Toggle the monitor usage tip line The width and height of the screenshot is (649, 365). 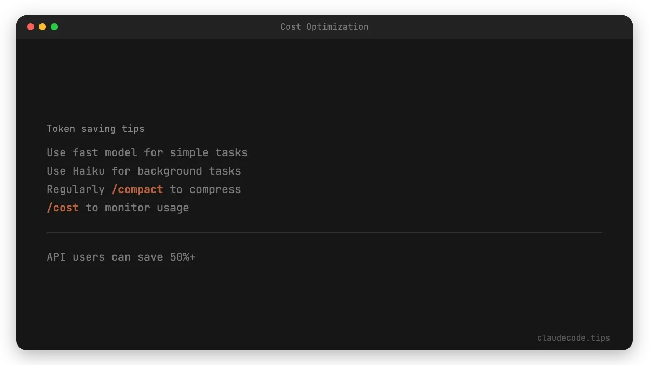pos(118,208)
